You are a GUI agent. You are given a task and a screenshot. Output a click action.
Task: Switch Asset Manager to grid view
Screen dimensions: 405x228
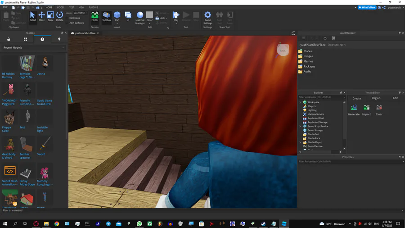tap(333, 38)
